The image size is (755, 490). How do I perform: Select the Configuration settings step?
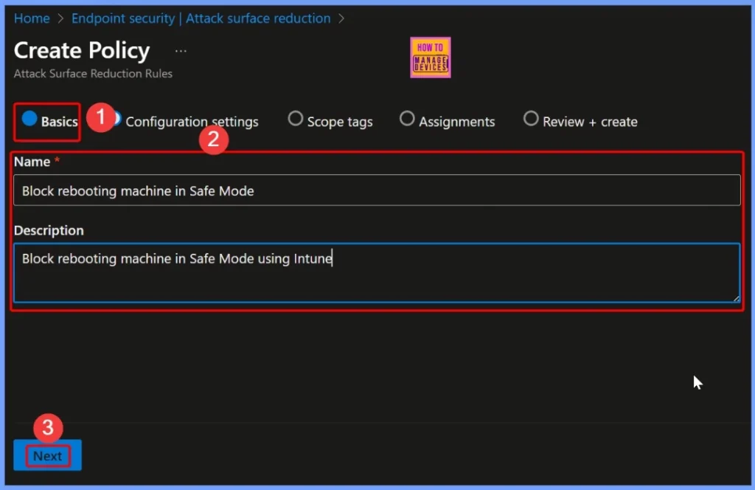[x=192, y=121]
